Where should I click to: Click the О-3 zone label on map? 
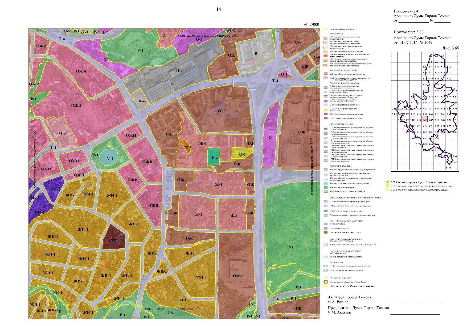[x=62, y=133]
